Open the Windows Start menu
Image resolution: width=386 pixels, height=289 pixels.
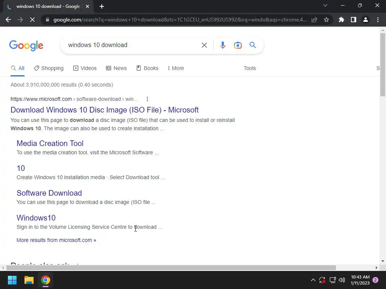(x=12, y=280)
